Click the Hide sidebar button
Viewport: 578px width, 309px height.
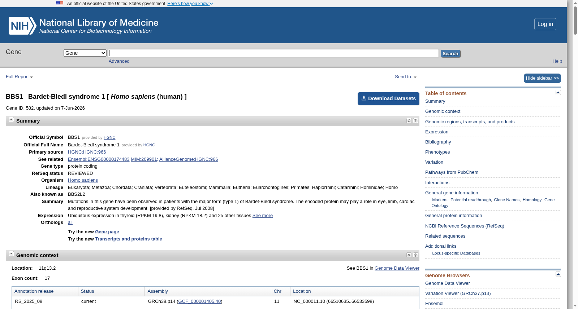[x=542, y=78]
